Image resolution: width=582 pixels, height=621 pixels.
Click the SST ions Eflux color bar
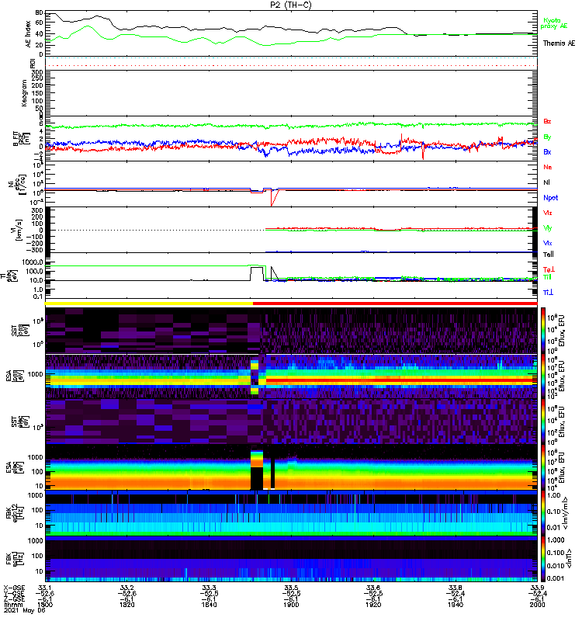point(543,331)
